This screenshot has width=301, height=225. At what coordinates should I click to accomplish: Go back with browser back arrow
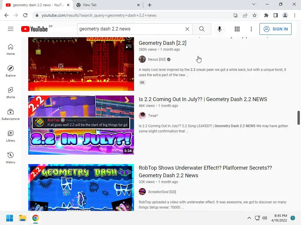[6, 15]
